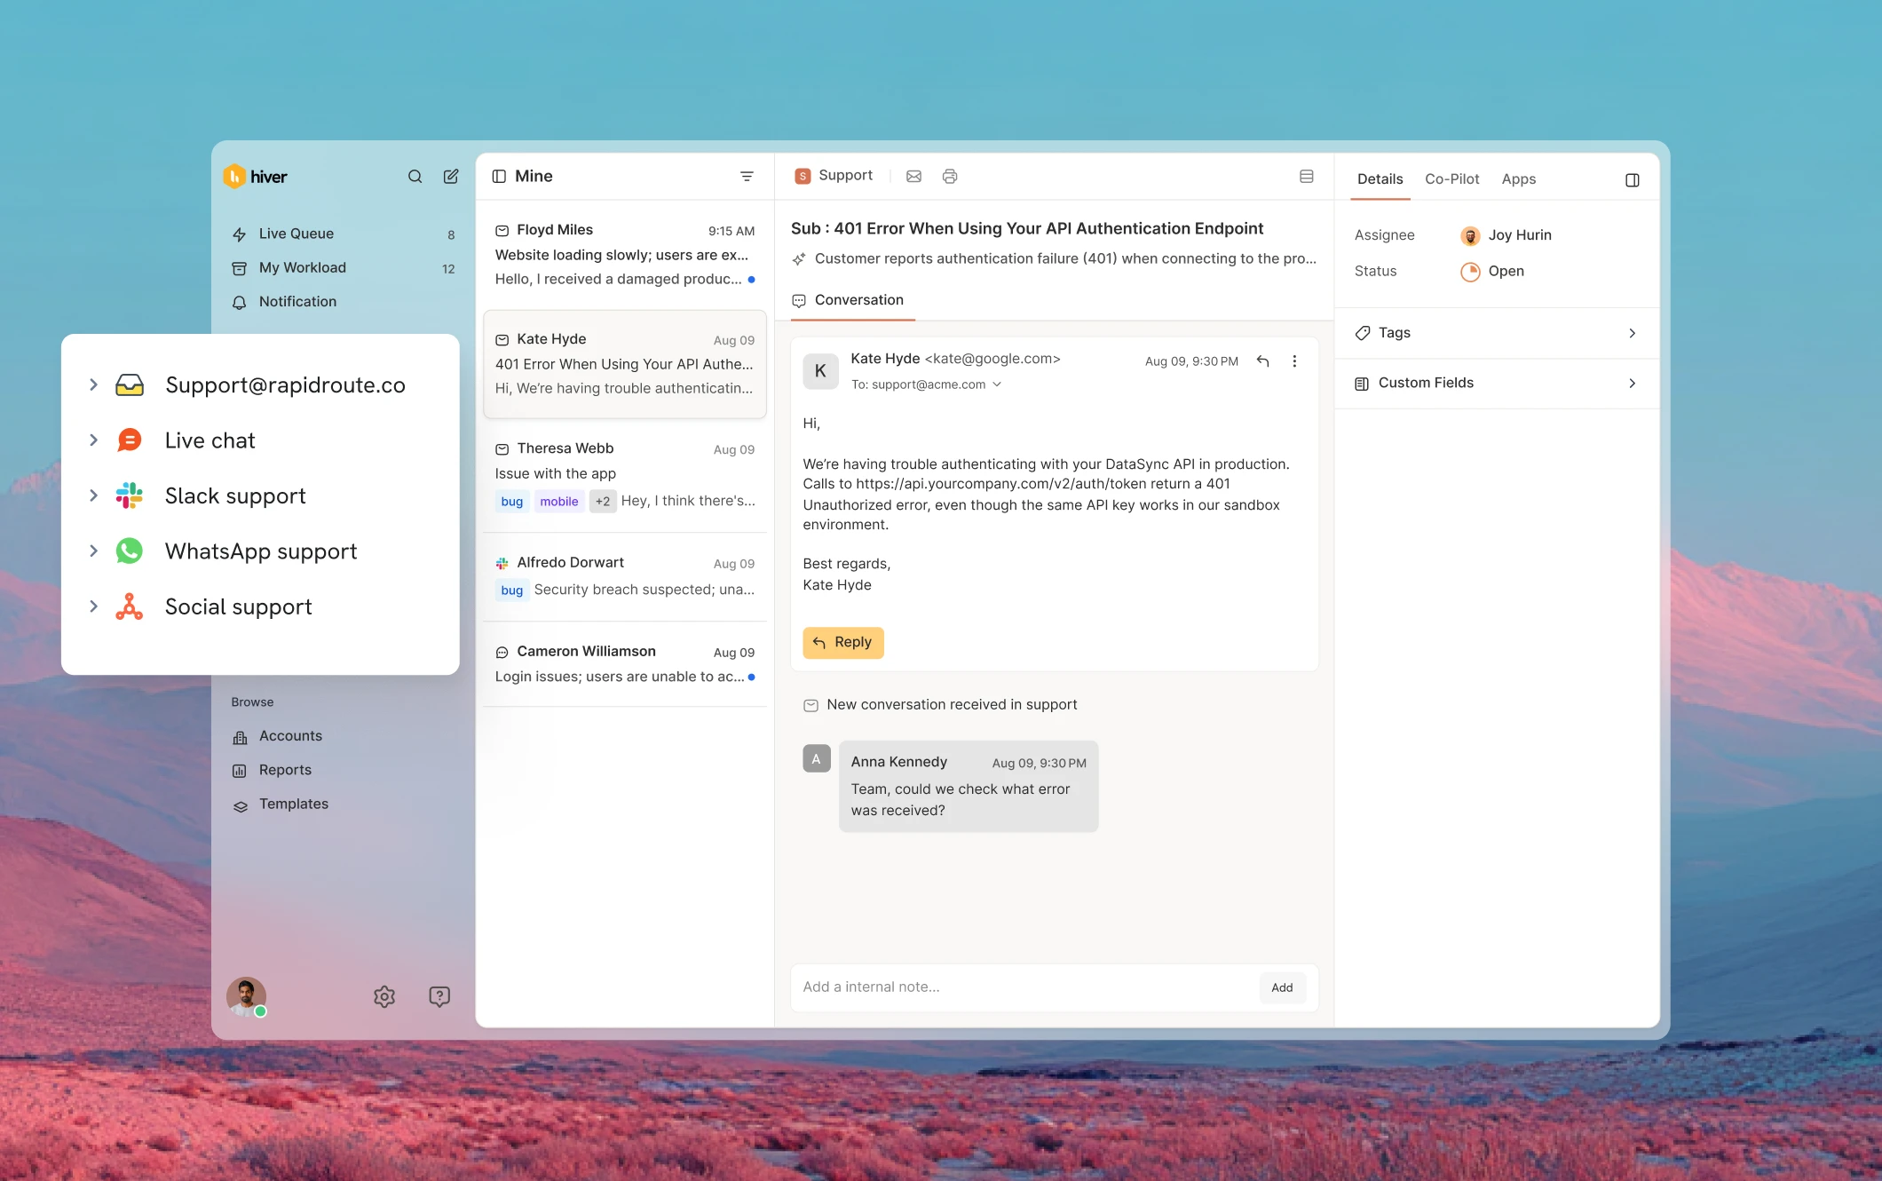
Task: Click the compose new message icon
Action: [x=451, y=177]
